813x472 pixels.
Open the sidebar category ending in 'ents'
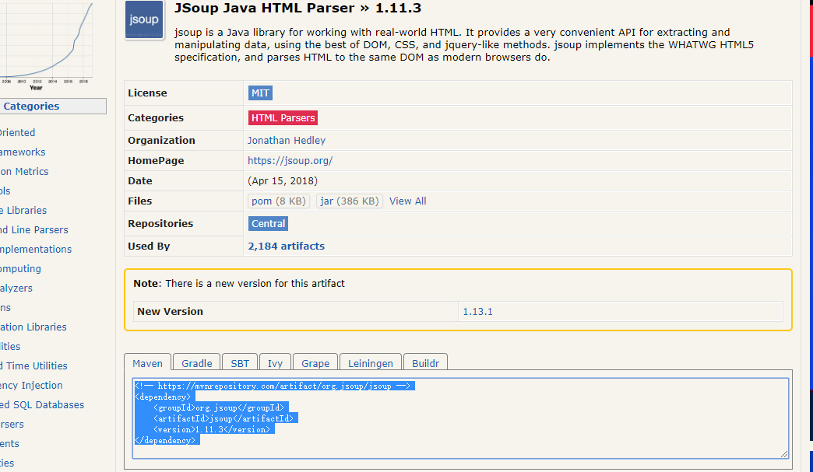tap(9, 443)
